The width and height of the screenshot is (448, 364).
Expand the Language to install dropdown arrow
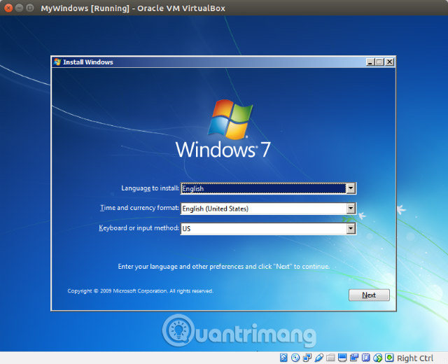click(x=351, y=188)
